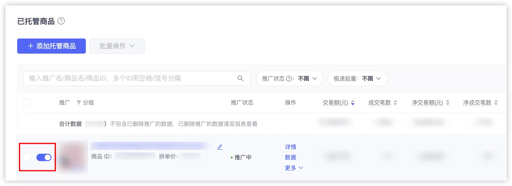This screenshot has width=512, height=186.
Task: Click the product thumbnail image
Action: pos(73,157)
